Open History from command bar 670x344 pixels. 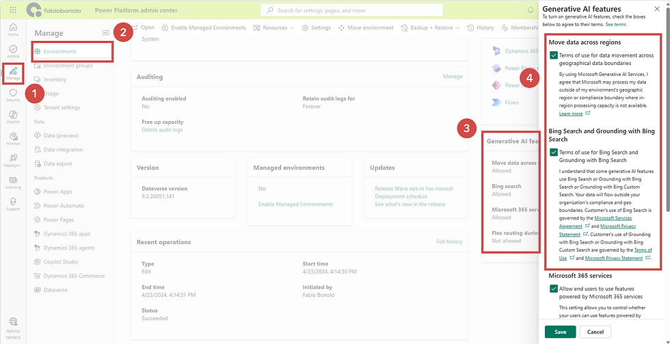coord(481,27)
